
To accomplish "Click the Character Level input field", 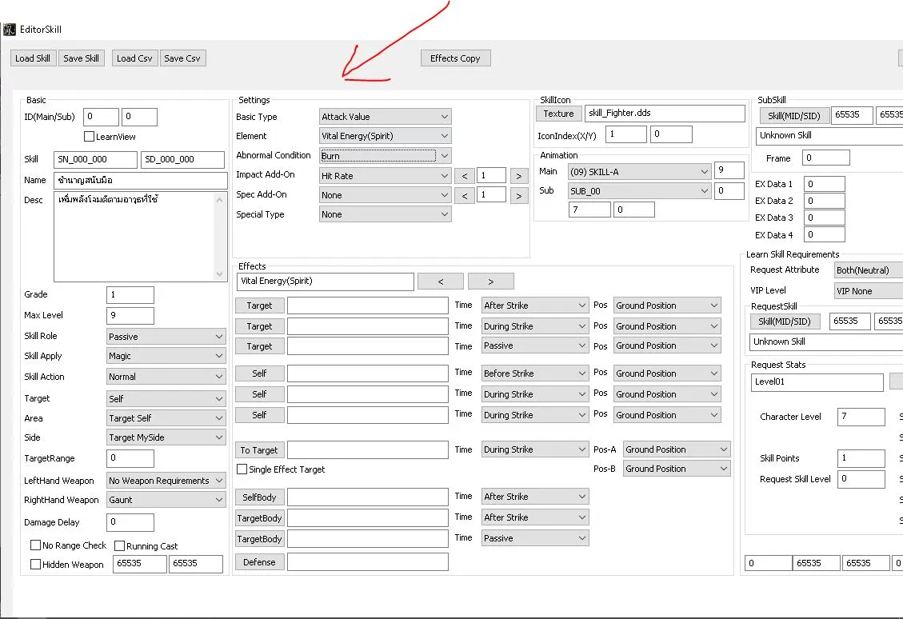I will 861,417.
